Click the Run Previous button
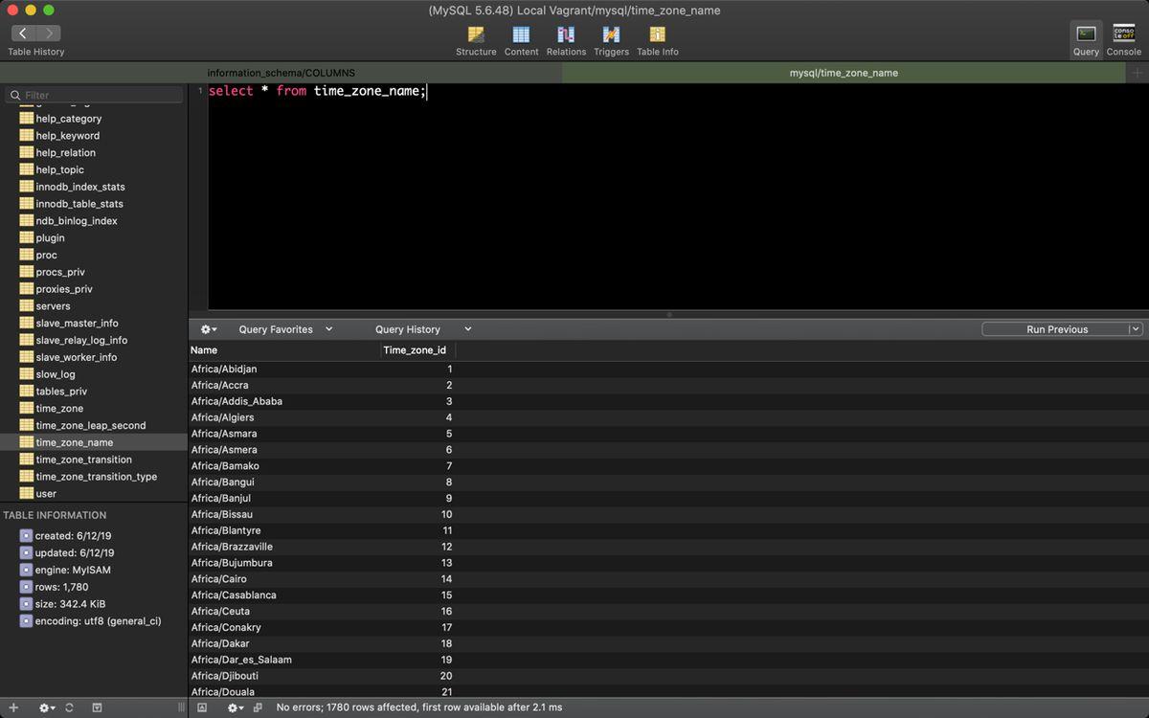This screenshot has height=718, width=1149. pos(1056,329)
